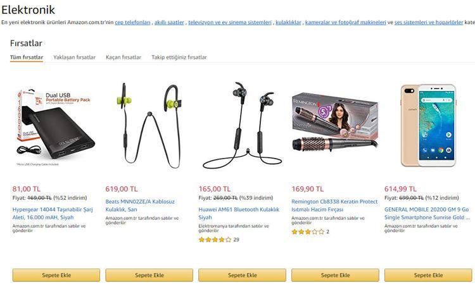Add Beats earphones with Sepete Ekle

149,276
